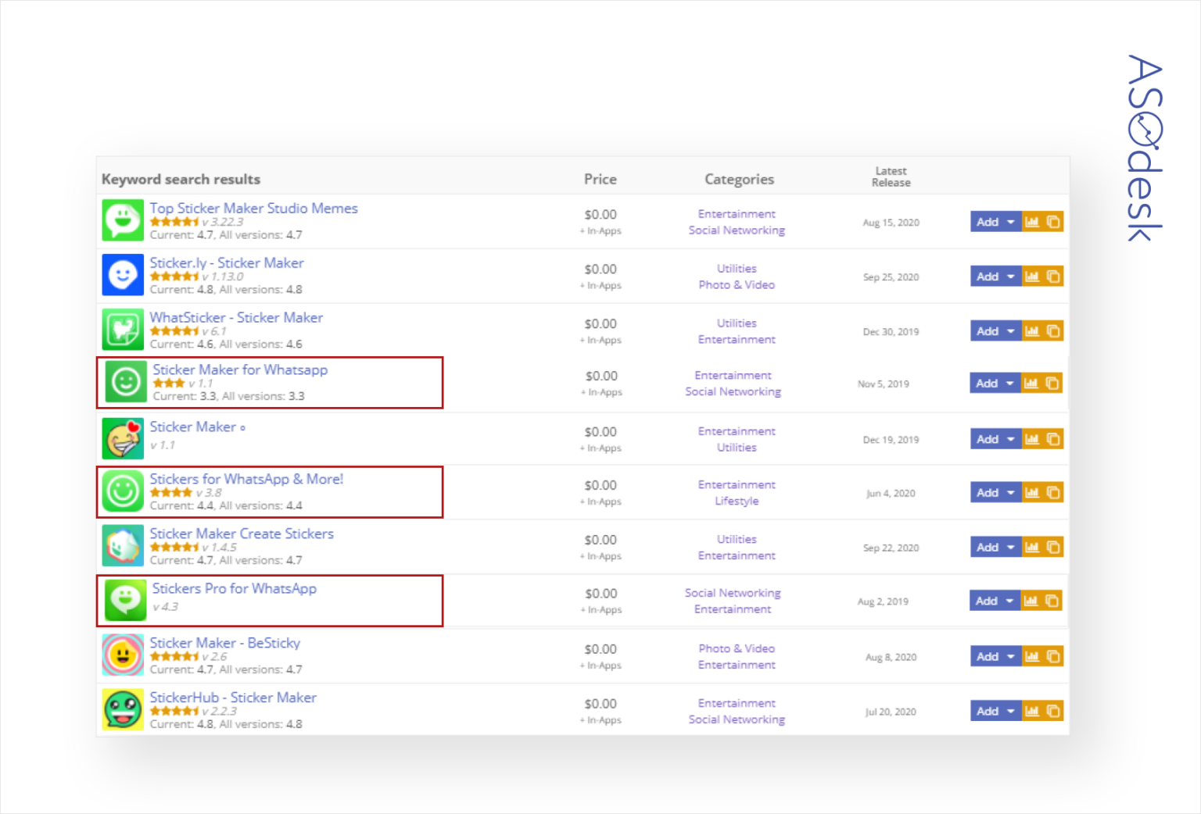Click the Stickers Pro for WhatsApp app icon

(x=124, y=600)
